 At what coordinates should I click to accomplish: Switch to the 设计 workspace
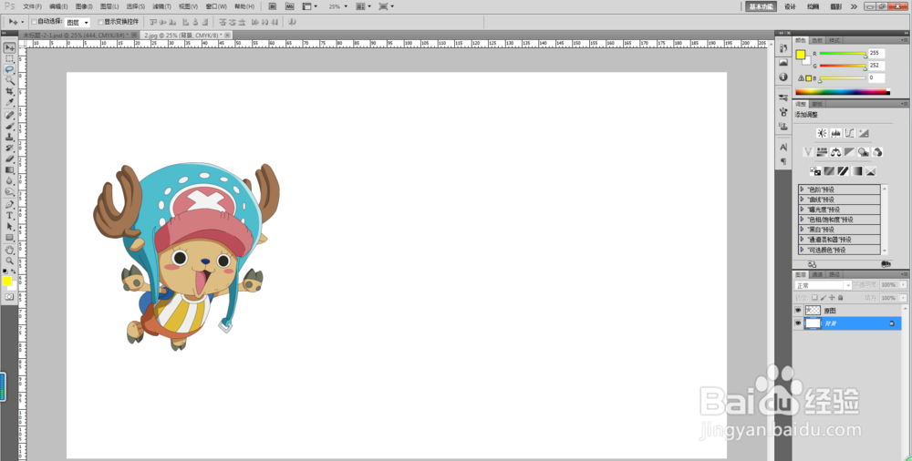(790, 6)
